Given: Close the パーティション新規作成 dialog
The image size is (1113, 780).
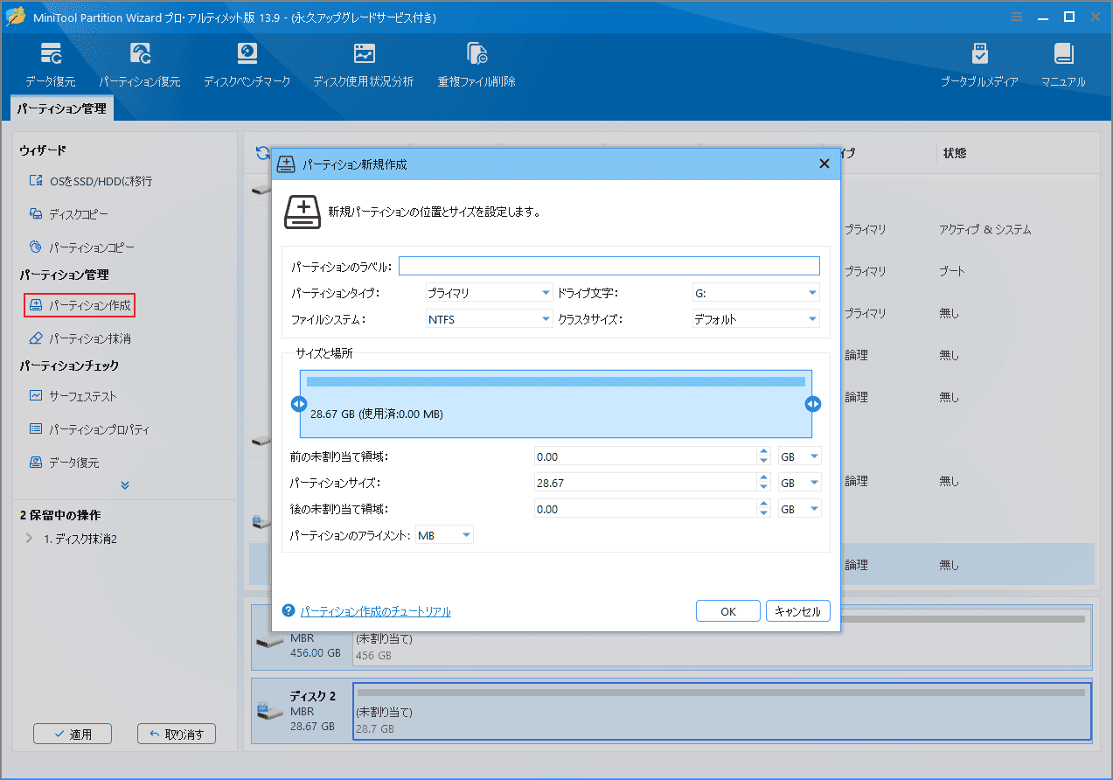Looking at the screenshot, I should coord(824,164).
